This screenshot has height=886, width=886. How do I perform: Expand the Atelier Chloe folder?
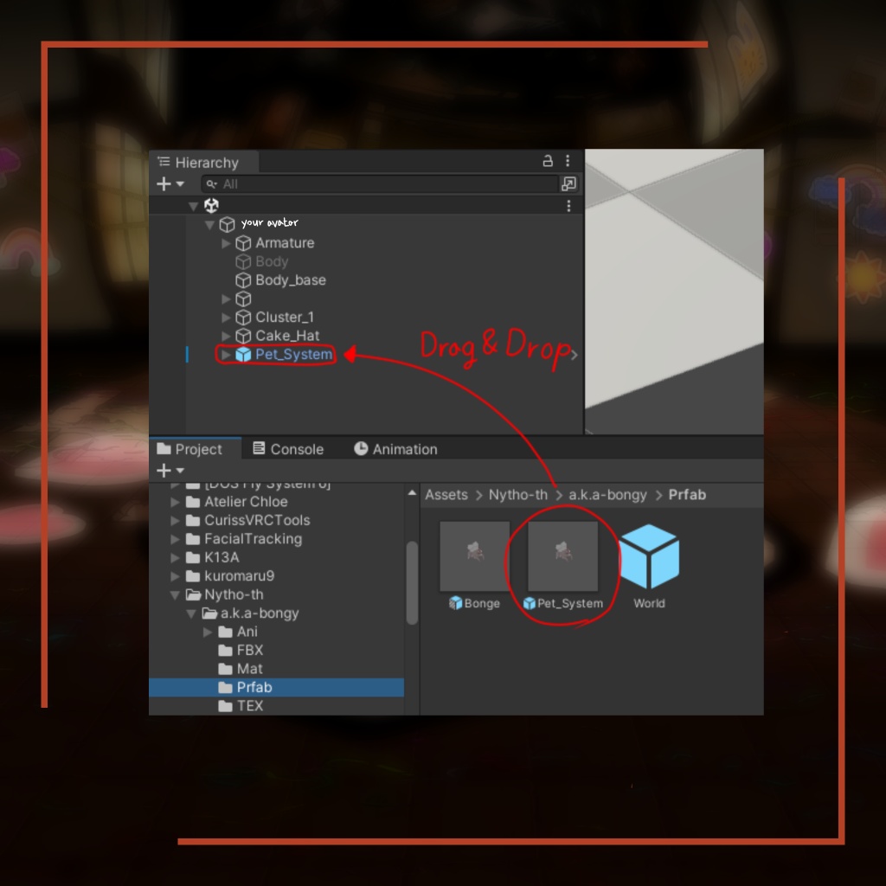[x=175, y=502]
